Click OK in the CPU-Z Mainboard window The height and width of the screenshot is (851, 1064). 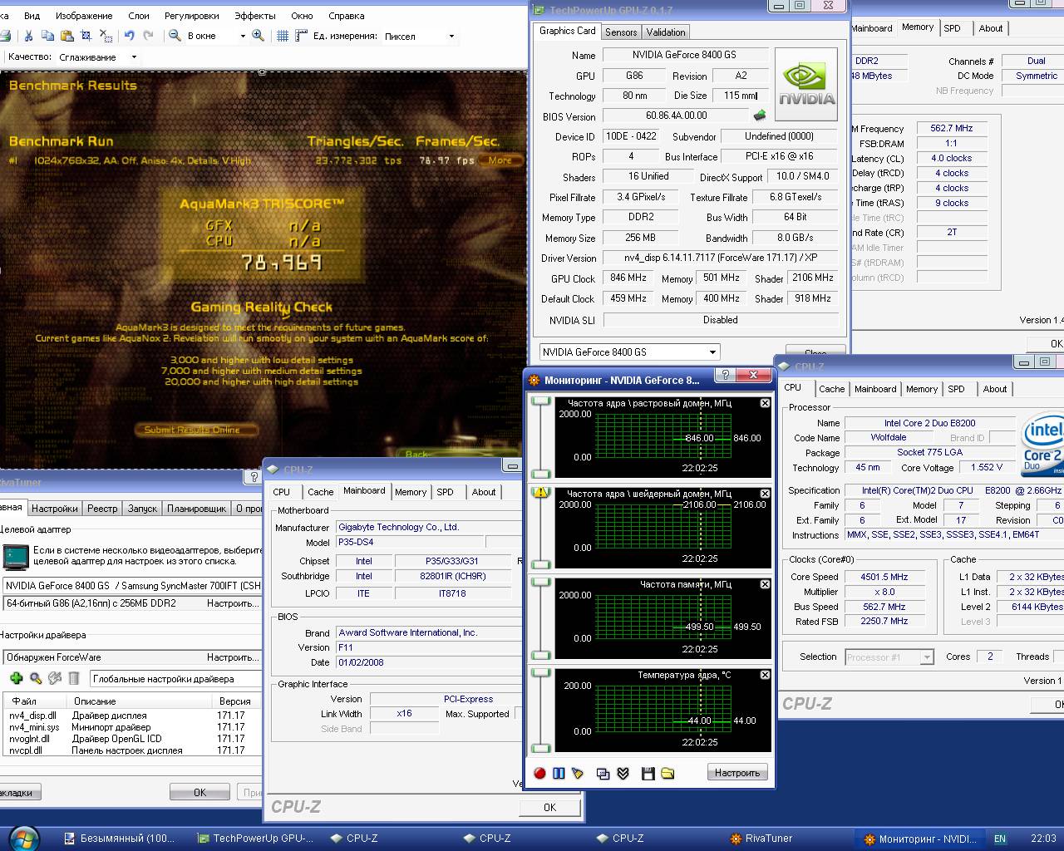pyautogui.click(x=549, y=807)
